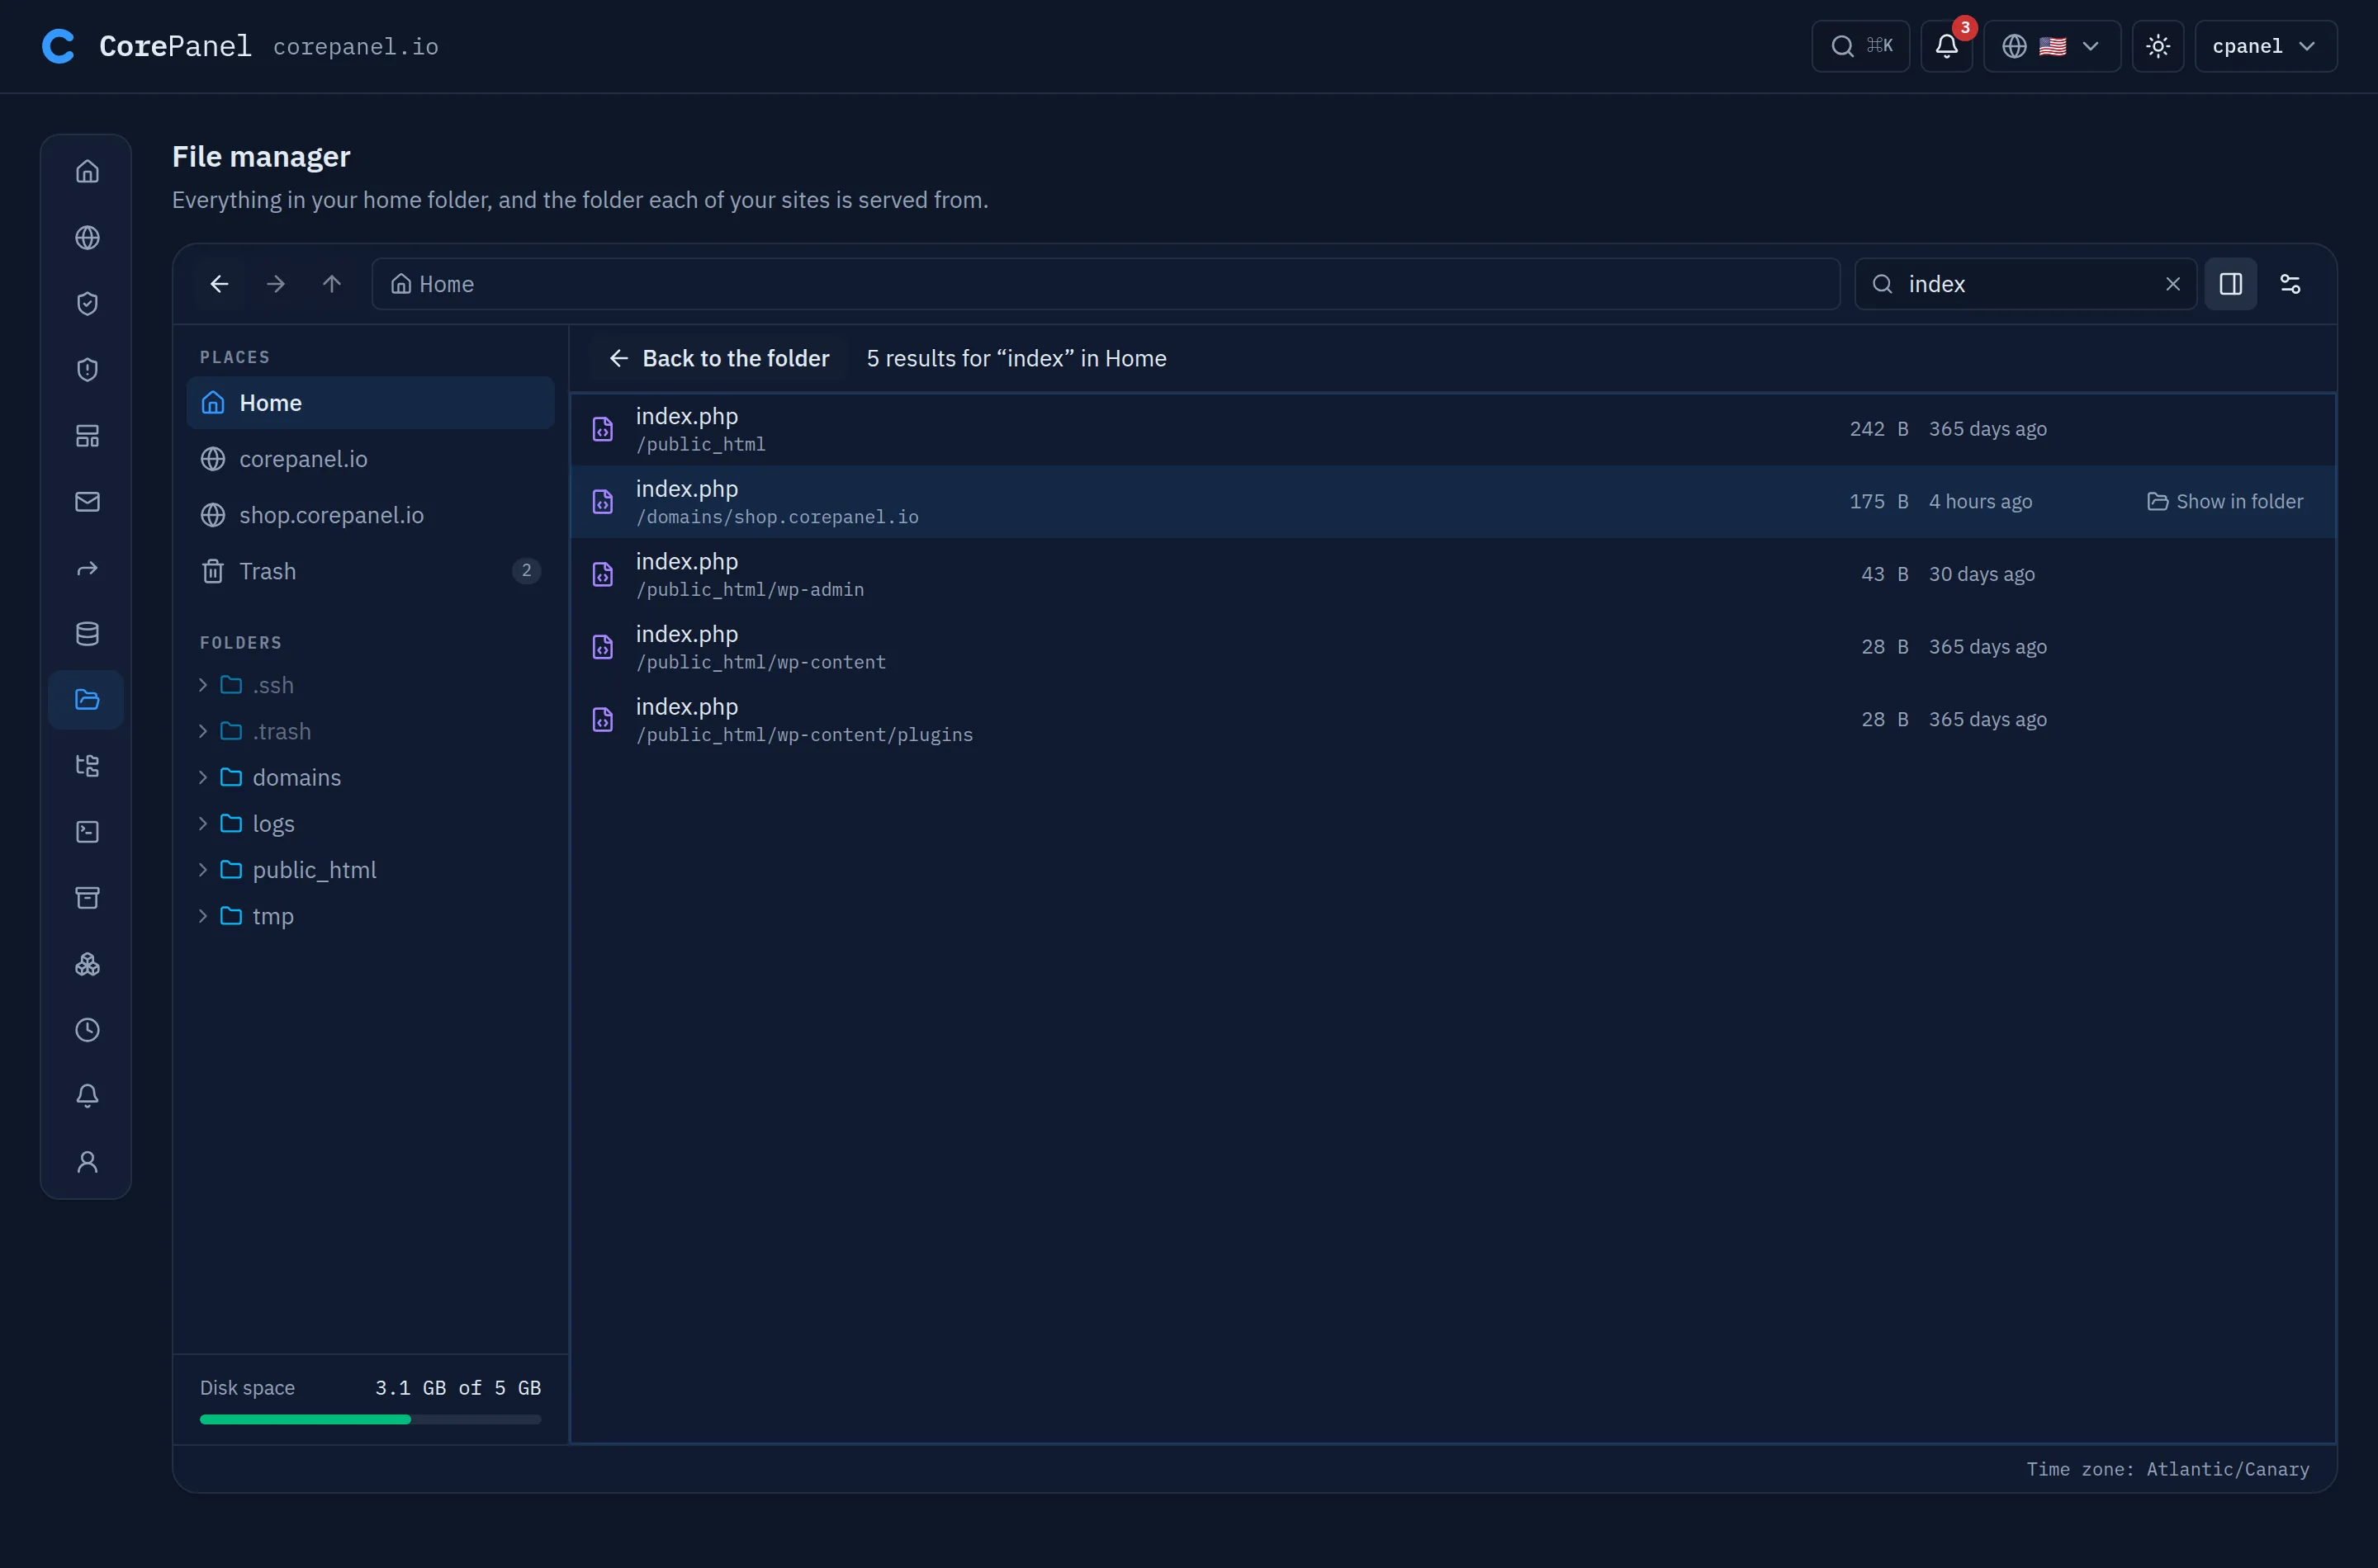Click Back to the folder

pyautogui.click(x=718, y=358)
